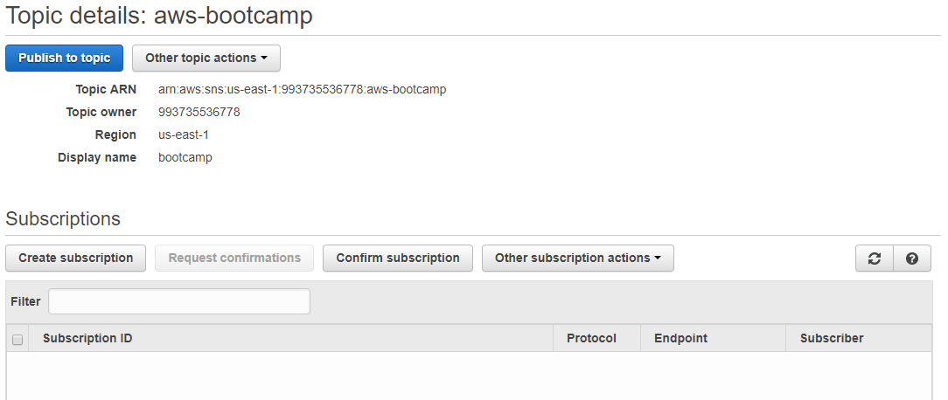Click the Publish to topic button

tap(64, 58)
